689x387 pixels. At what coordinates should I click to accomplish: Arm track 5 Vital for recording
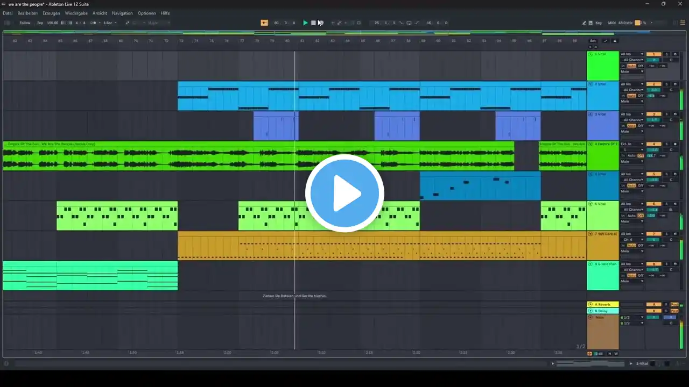675,174
